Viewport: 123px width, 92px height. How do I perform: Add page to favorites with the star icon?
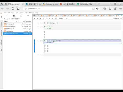click(97, 9)
